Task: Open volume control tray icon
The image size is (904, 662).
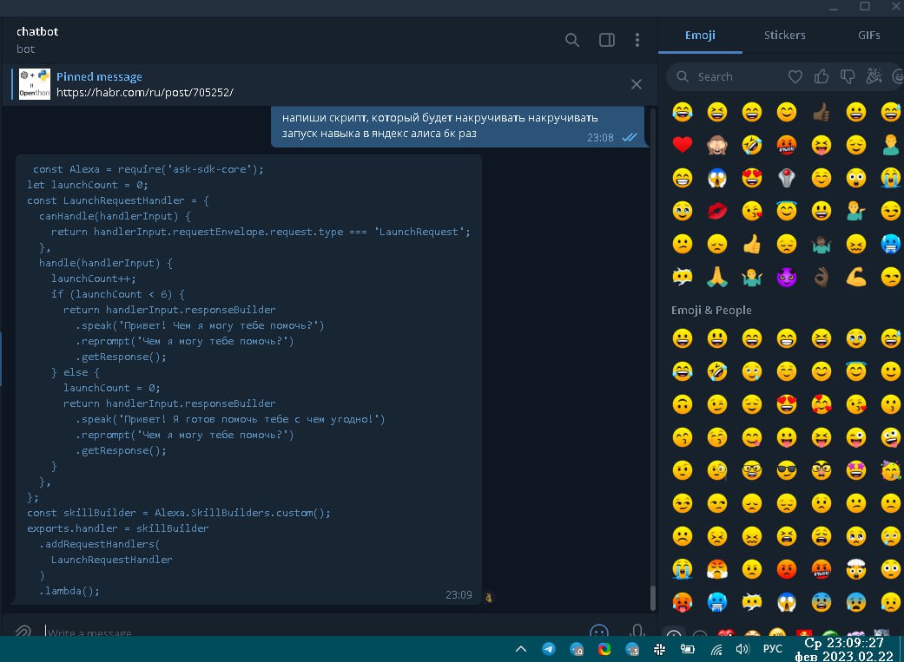Action: [742, 649]
